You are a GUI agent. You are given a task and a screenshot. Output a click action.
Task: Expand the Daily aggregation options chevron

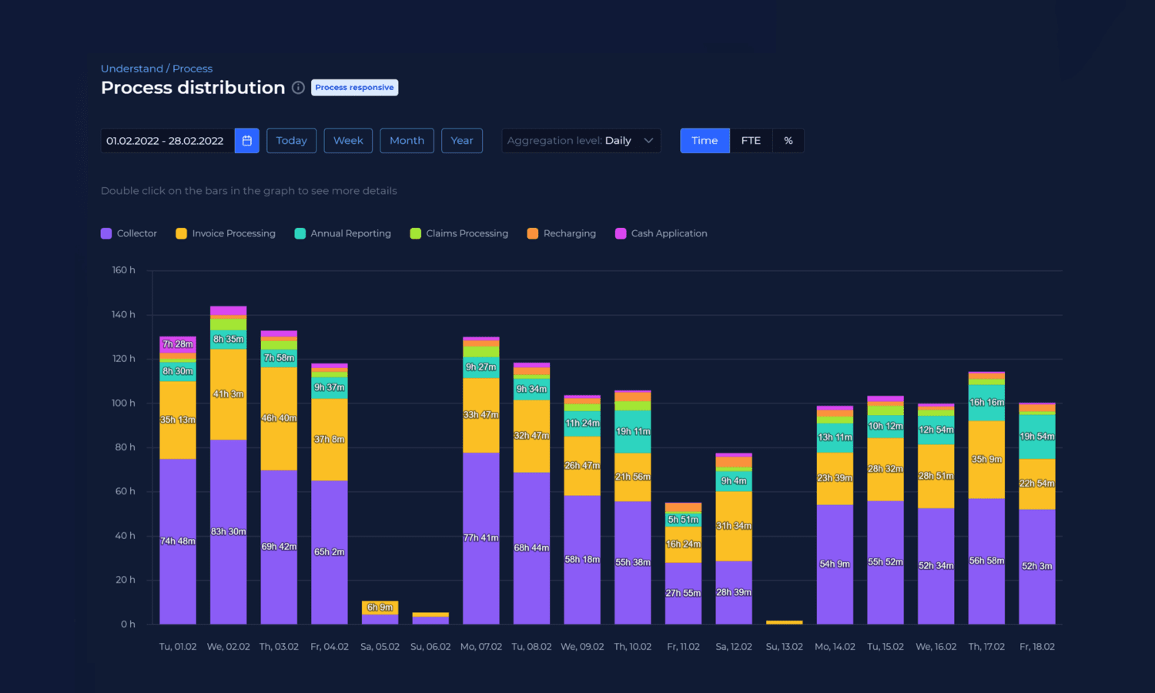pyautogui.click(x=647, y=140)
